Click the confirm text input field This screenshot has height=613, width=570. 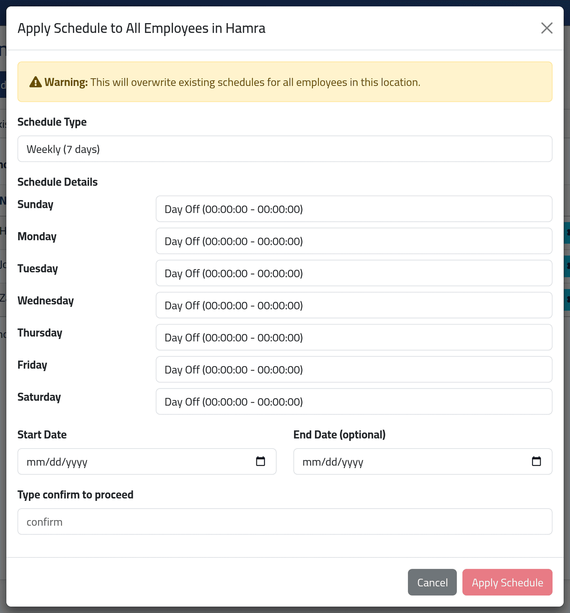point(285,522)
